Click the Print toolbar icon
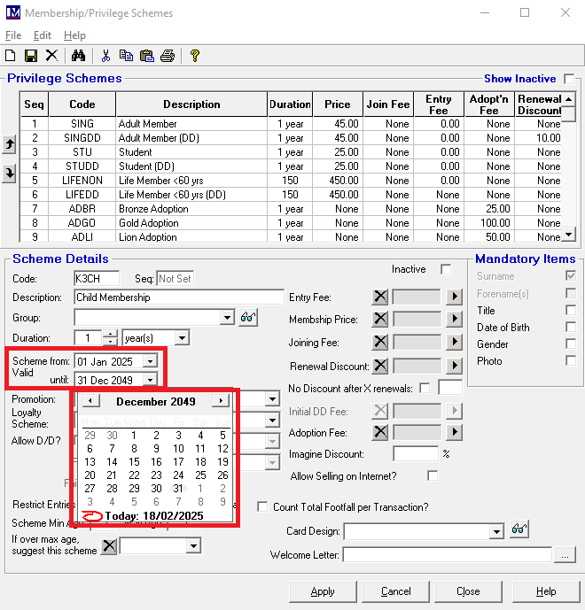The height and width of the screenshot is (610, 585). (168, 56)
